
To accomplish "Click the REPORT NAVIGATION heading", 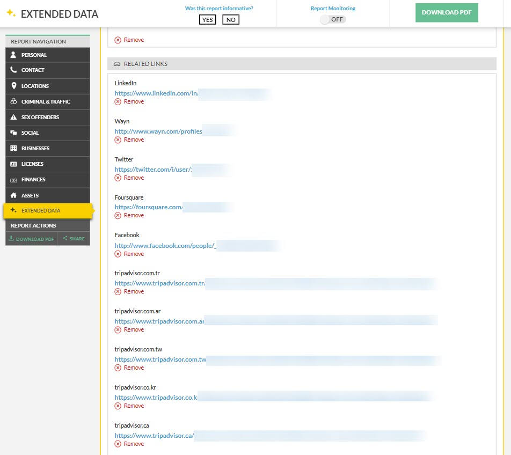I will click(38, 42).
